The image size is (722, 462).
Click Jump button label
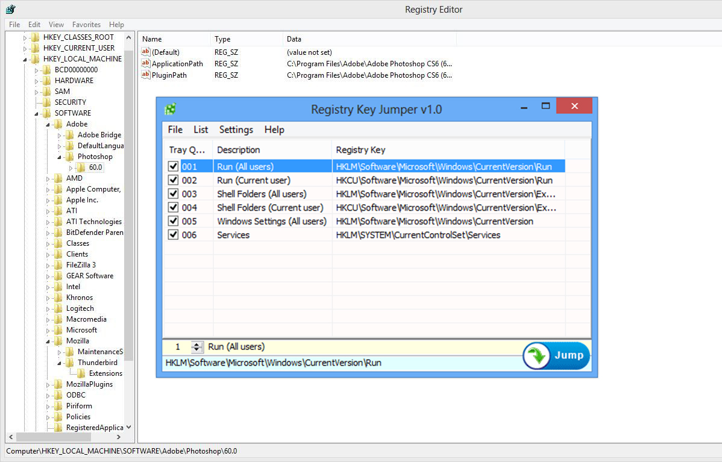click(x=569, y=355)
